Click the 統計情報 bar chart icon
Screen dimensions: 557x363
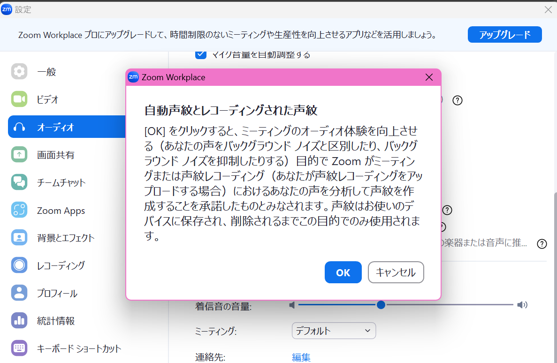[19, 320]
